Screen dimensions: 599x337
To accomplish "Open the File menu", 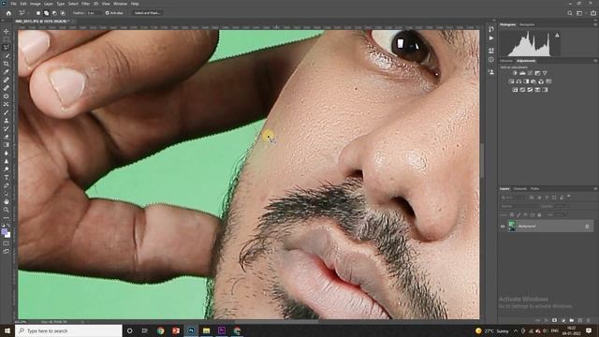I will (x=13, y=4).
